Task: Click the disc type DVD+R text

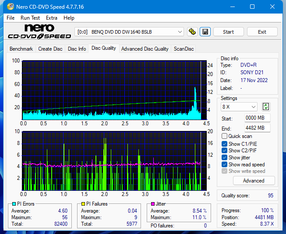Action: 248,65
